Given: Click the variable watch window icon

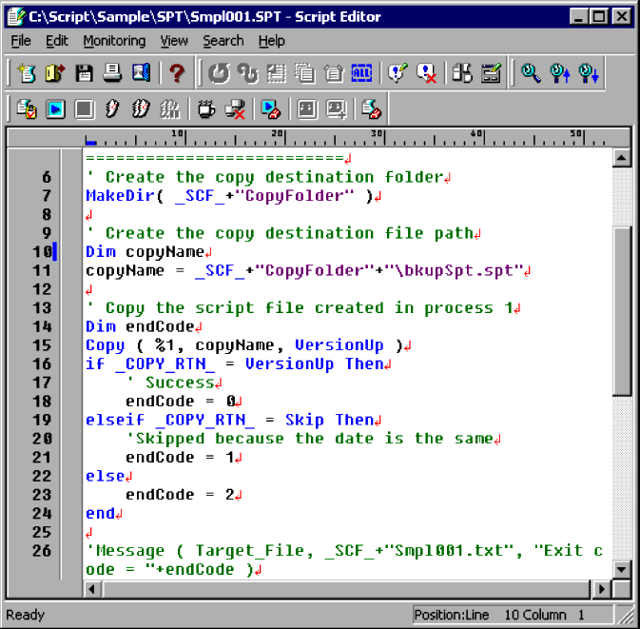Looking at the screenshot, I should click(307, 109).
